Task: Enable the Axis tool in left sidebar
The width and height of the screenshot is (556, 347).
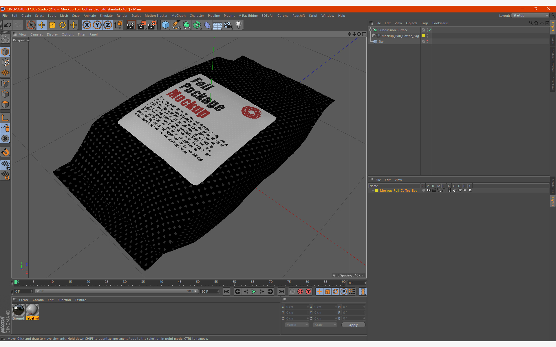Action: click(x=5, y=118)
